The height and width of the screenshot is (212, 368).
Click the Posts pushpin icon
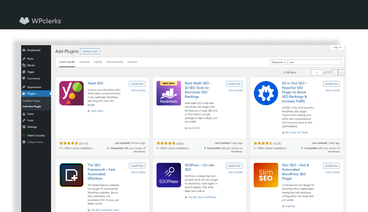(x=24, y=59)
